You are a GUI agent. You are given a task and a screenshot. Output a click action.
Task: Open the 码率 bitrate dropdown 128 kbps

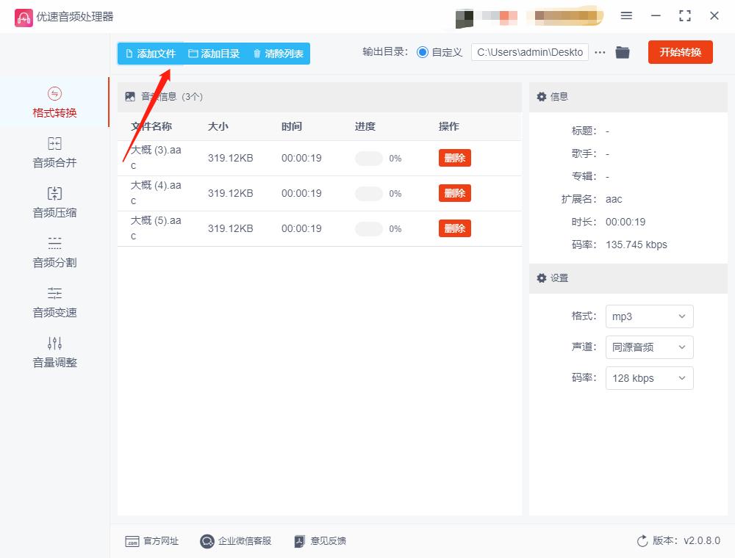pyautogui.click(x=648, y=378)
